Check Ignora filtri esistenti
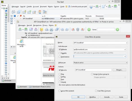132x101 pixels. click(59, 91)
